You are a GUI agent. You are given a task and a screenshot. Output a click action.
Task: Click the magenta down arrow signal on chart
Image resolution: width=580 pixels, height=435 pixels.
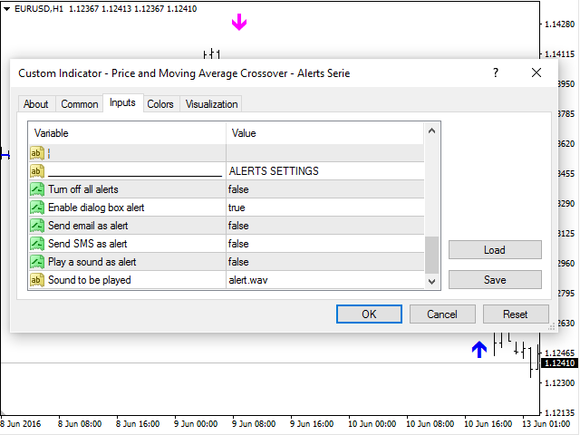click(x=239, y=23)
